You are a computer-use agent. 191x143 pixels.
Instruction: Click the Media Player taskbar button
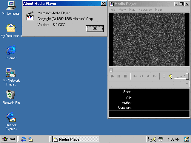point(76,139)
